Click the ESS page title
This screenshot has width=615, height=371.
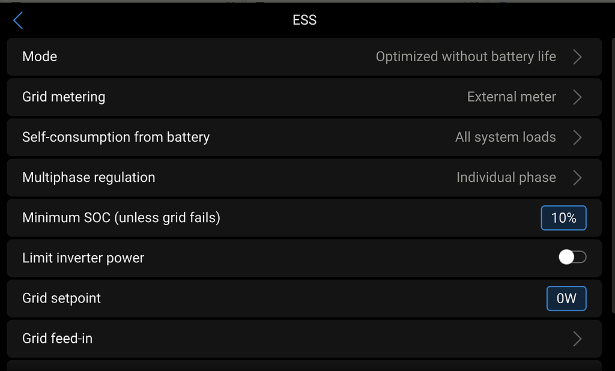pos(304,20)
